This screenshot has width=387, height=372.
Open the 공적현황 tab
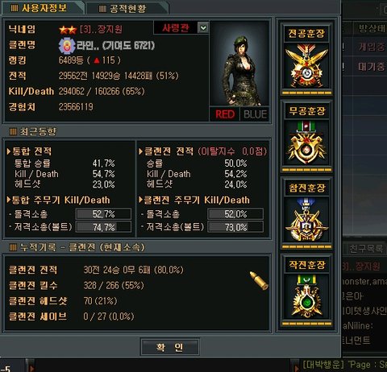coord(127,9)
